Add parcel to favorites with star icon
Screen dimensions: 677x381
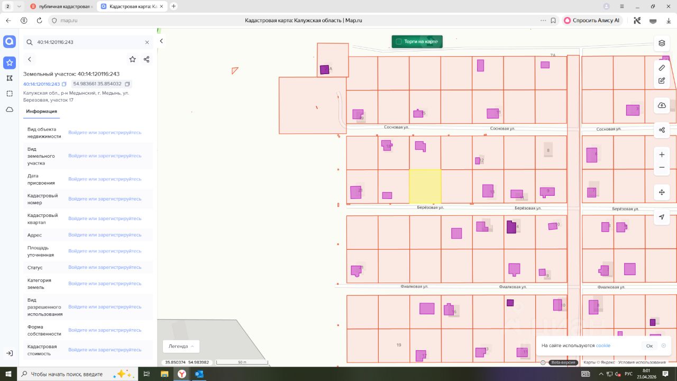(132, 59)
